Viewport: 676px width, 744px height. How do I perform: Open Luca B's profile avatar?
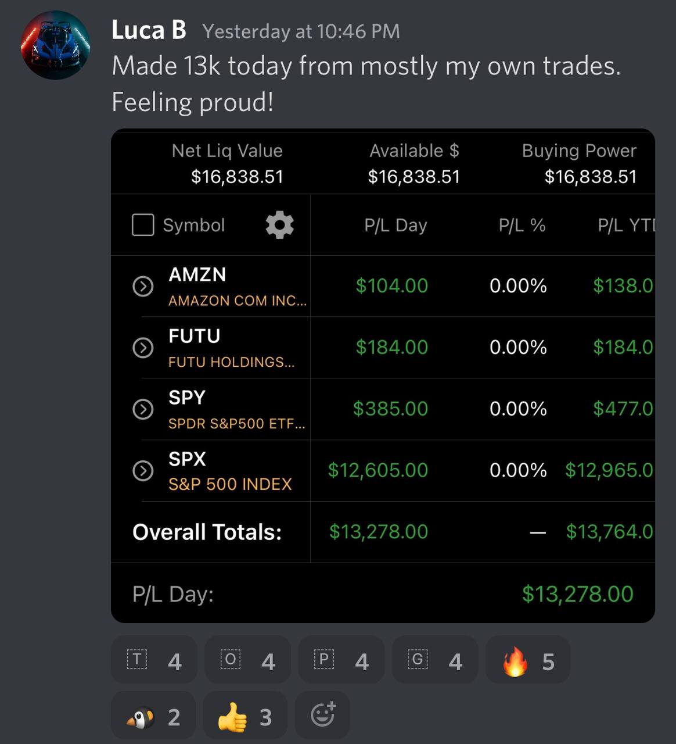pyautogui.click(x=56, y=45)
